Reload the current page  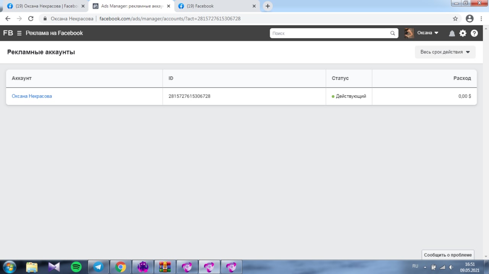click(x=31, y=18)
